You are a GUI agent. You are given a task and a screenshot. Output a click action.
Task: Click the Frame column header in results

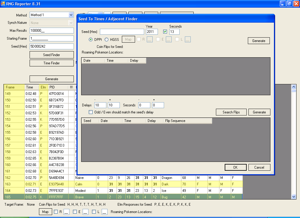point(14,87)
